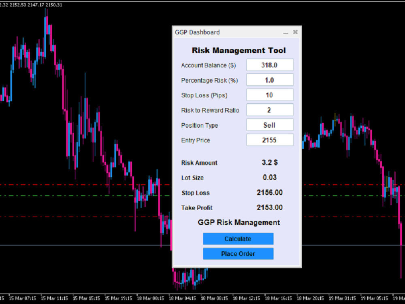Click the Place Order button
The height and width of the screenshot is (304, 405).
pyautogui.click(x=238, y=254)
